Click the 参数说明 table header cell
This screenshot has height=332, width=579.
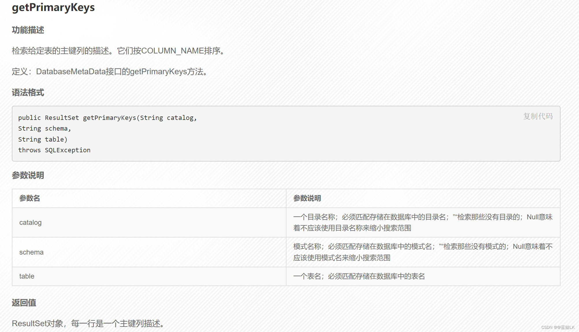coord(308,198)
